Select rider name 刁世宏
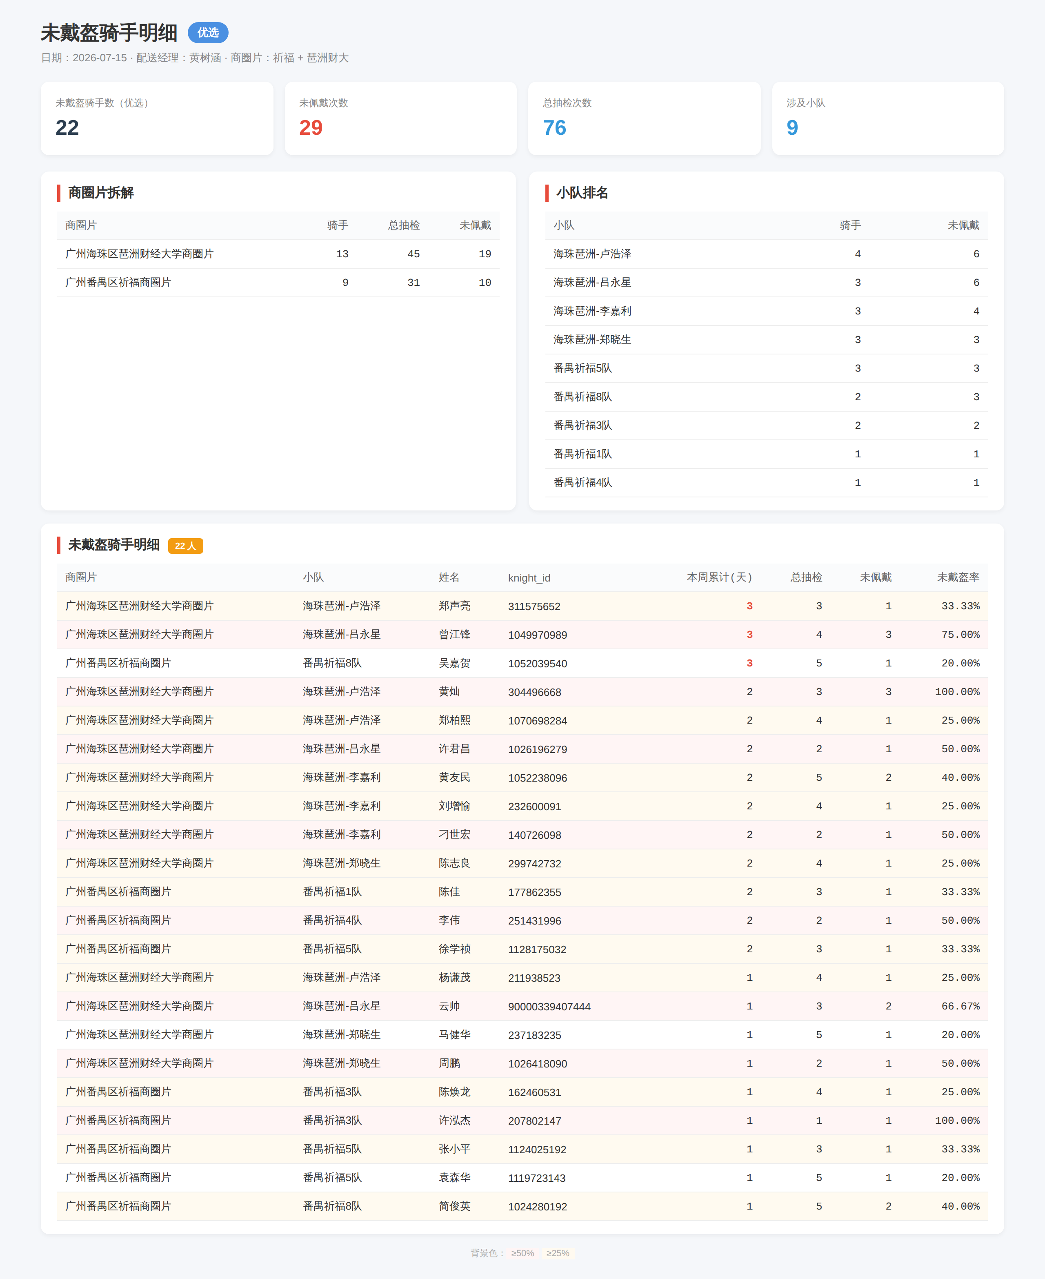 (454, 835)
